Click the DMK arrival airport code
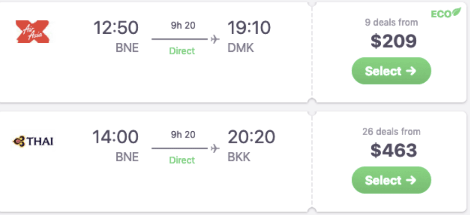Screen dimensions: 470x215 coord(241,48)
